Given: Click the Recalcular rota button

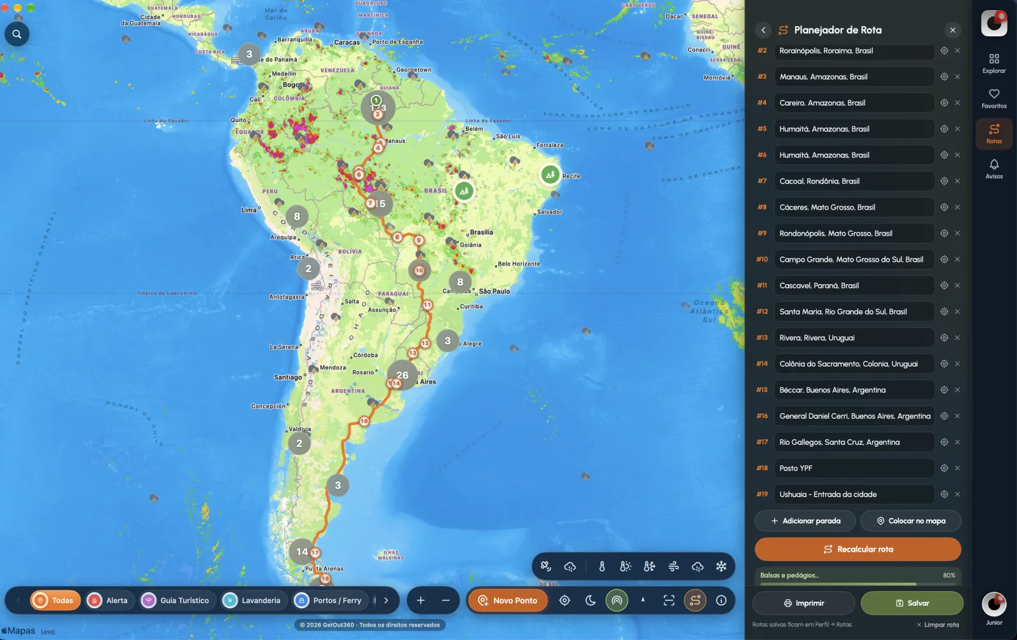Looking at the screenshot, I should point(858,550).
